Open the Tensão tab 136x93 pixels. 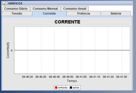click(x=17, y=14)
